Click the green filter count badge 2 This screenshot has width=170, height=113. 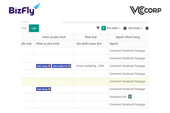(x=103, y=28)
